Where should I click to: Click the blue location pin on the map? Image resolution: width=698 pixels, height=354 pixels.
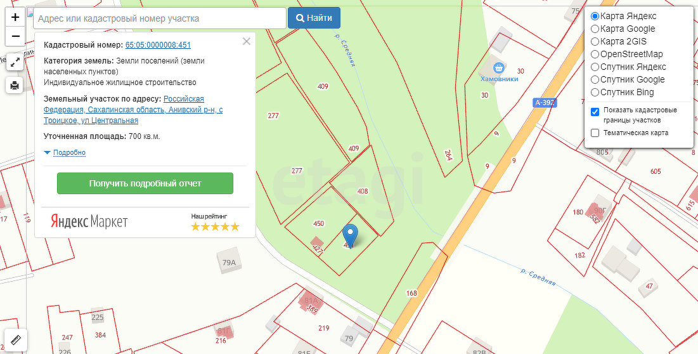350,235
